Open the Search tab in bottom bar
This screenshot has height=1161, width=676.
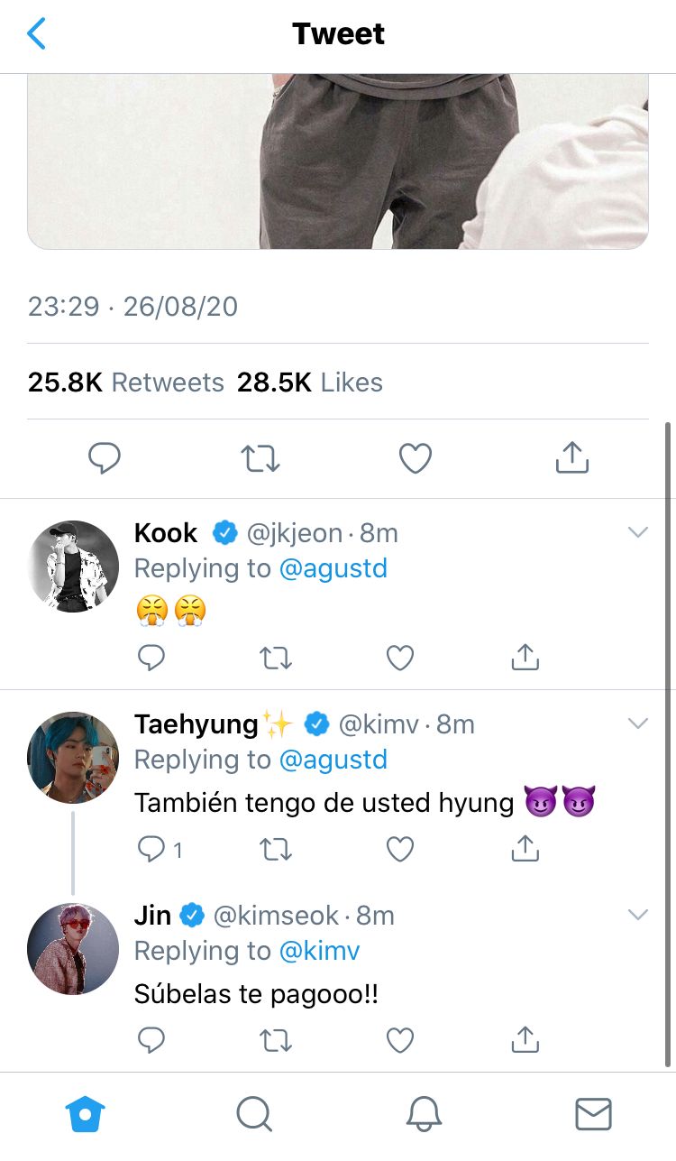[254, 1114]
